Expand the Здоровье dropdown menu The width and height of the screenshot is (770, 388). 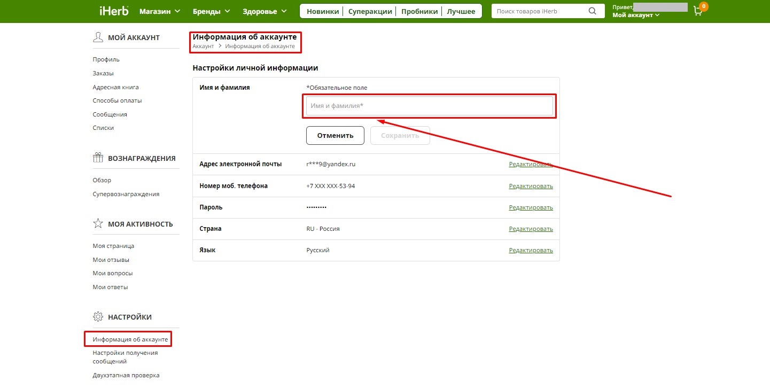pyautogui.click(x=265, y=11)
